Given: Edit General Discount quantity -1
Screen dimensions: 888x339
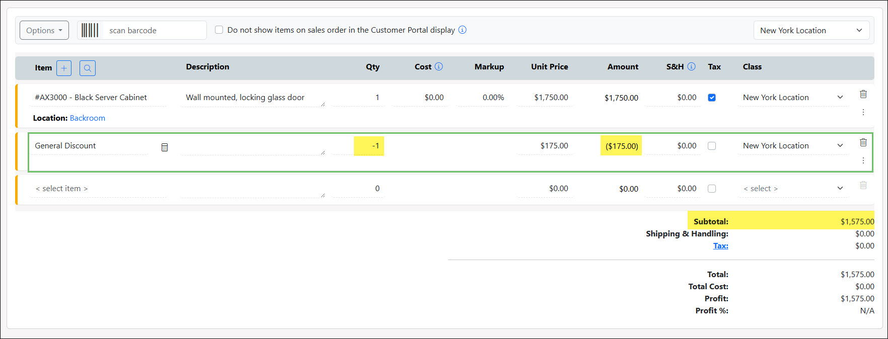Looking at the screenshot, I should coord(358,146).
